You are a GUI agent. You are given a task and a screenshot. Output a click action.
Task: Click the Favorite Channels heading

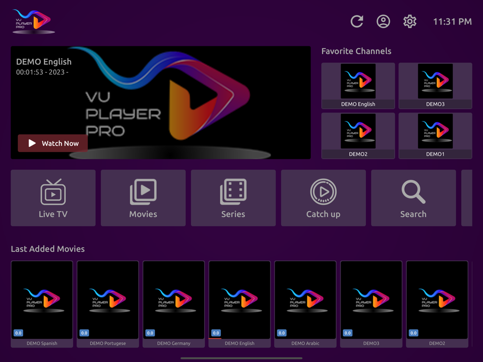[x=356, y=51]
